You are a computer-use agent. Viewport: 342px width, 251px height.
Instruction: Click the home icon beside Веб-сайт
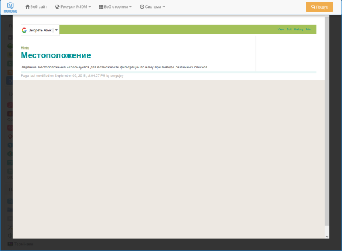(27, 6)
